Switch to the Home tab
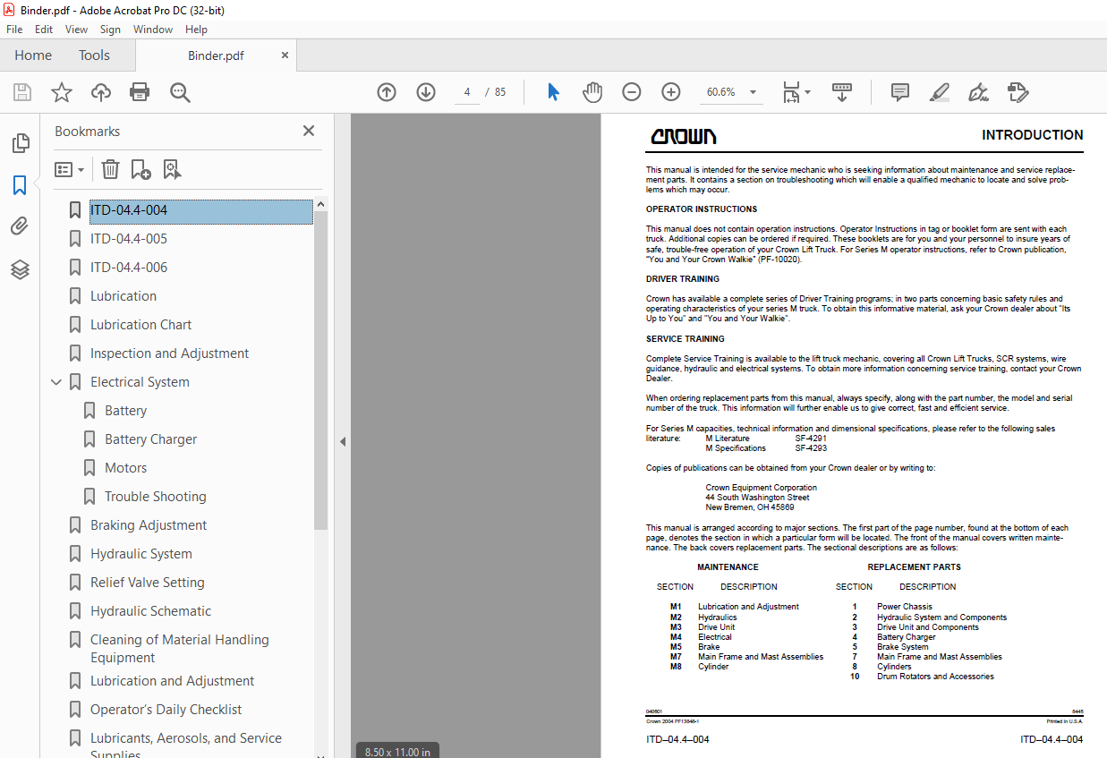 [x=33, y=55]
